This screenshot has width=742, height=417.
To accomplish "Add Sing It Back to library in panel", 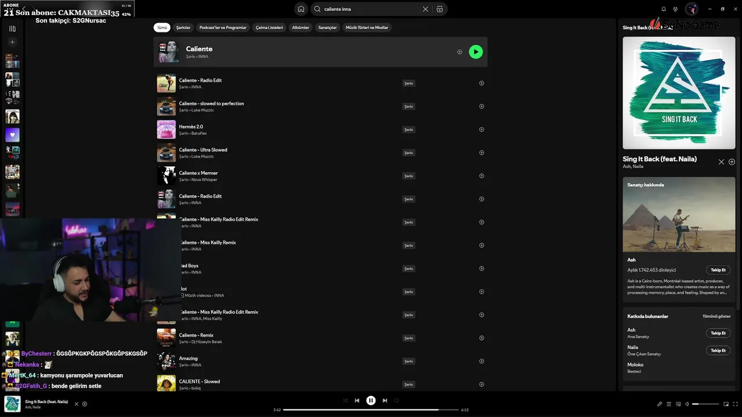I will tap(732, 162).
